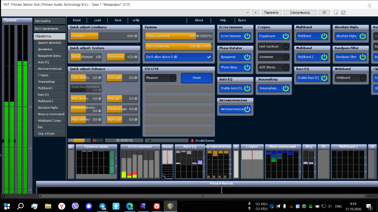Open the Load menu item
The height and width of the screenshot is (212, 378).
tap(97, 20)
